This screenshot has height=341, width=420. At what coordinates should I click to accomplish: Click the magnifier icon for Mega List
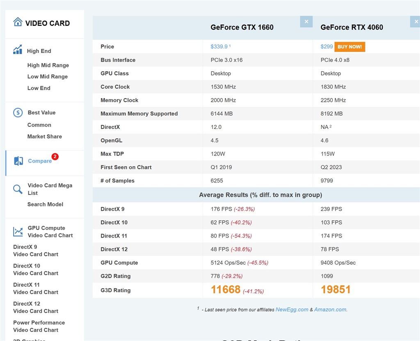(18, 189)
